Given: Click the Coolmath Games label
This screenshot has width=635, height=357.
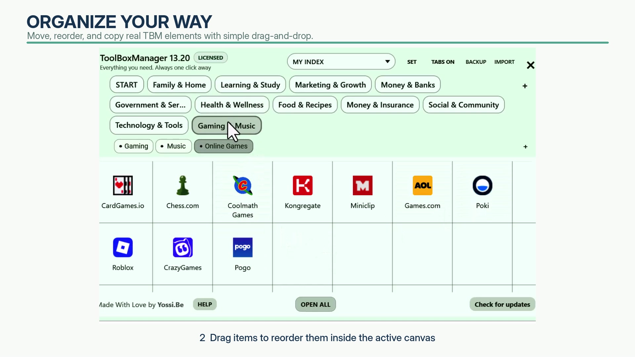Looking at the screenshot, I should [243, 210].
